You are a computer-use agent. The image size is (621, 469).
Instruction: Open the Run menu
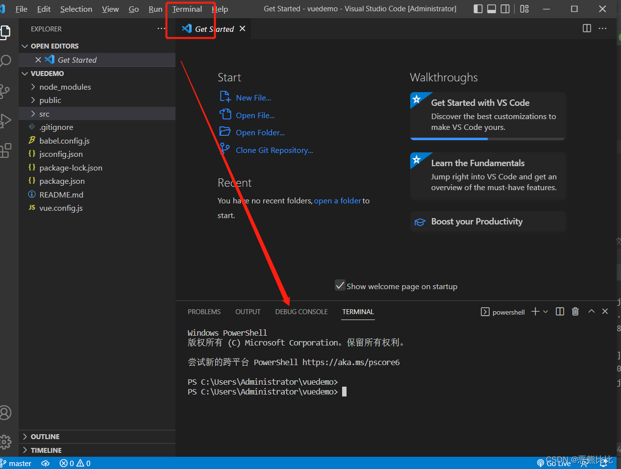(x=155, y=9)
